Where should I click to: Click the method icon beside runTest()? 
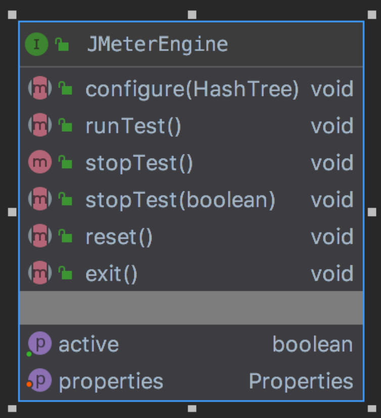40,126
